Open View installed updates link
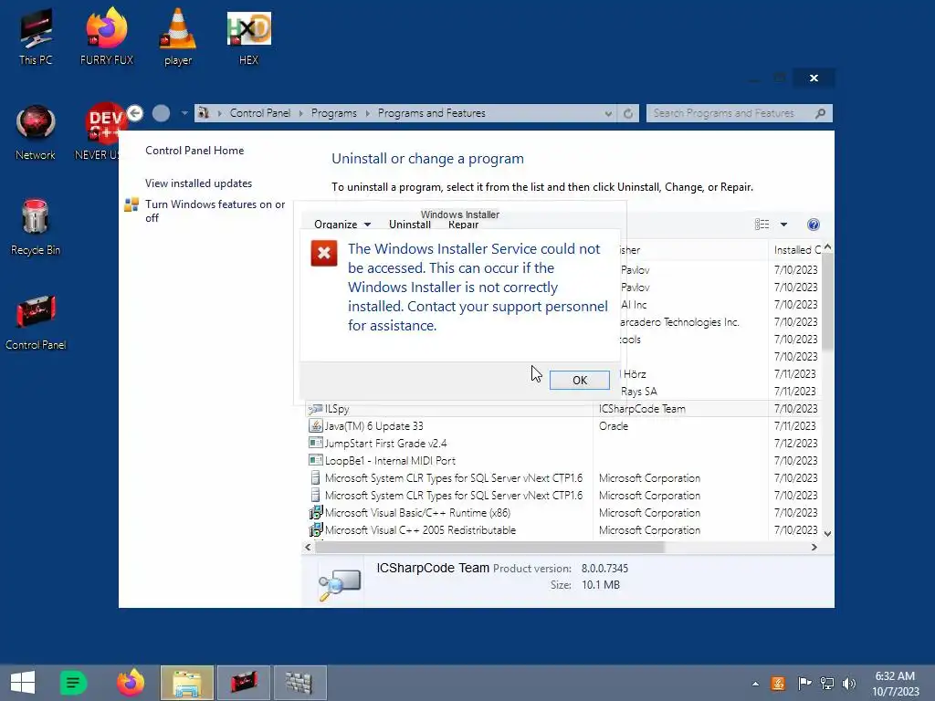The width and height of the screenshot is (935, 701). [198, 183]
